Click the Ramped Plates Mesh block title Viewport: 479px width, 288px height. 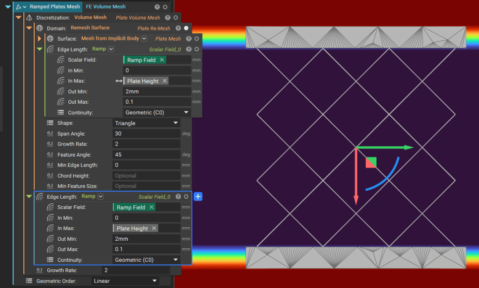(x=55, y=7)
